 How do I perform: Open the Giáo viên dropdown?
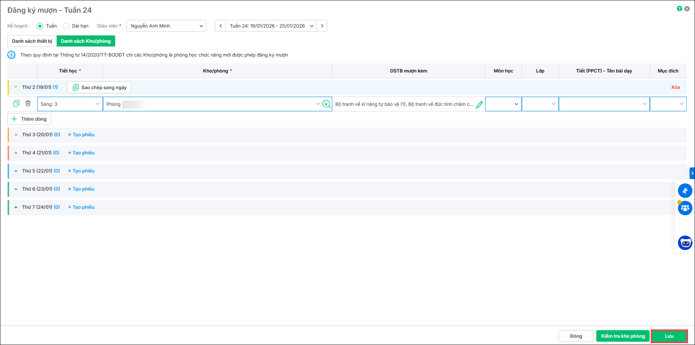point(166,26)
